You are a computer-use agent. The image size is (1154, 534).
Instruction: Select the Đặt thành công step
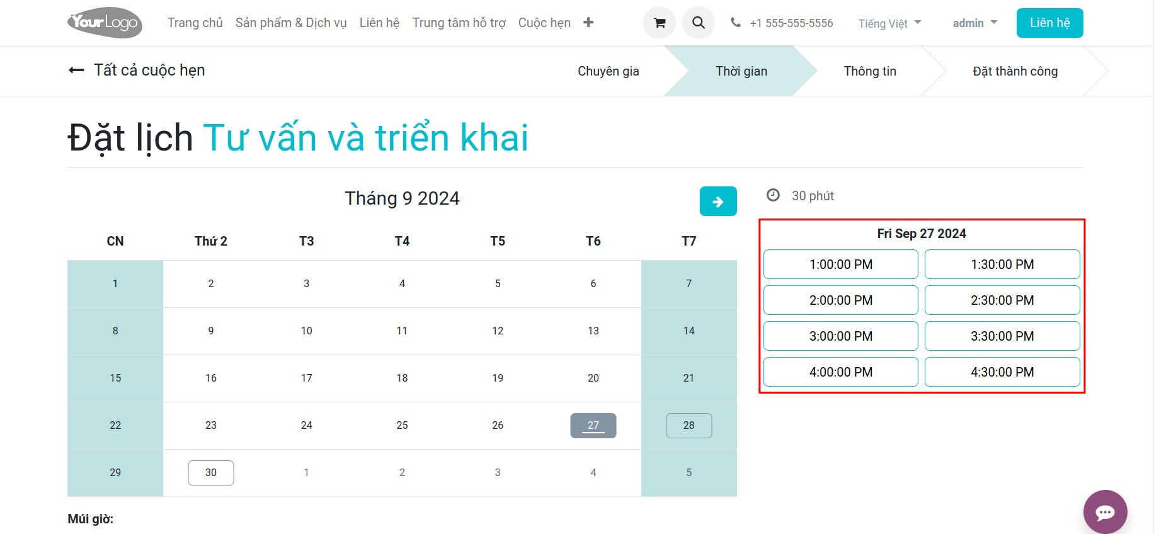[x=1015, y=71]
